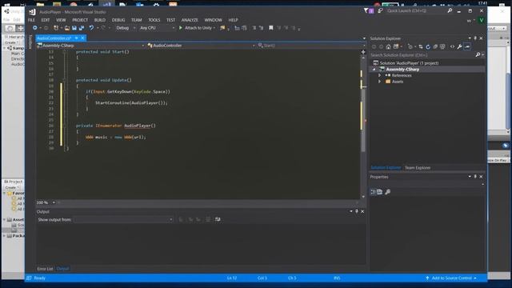Click the New Project toolbar icon

56,28
